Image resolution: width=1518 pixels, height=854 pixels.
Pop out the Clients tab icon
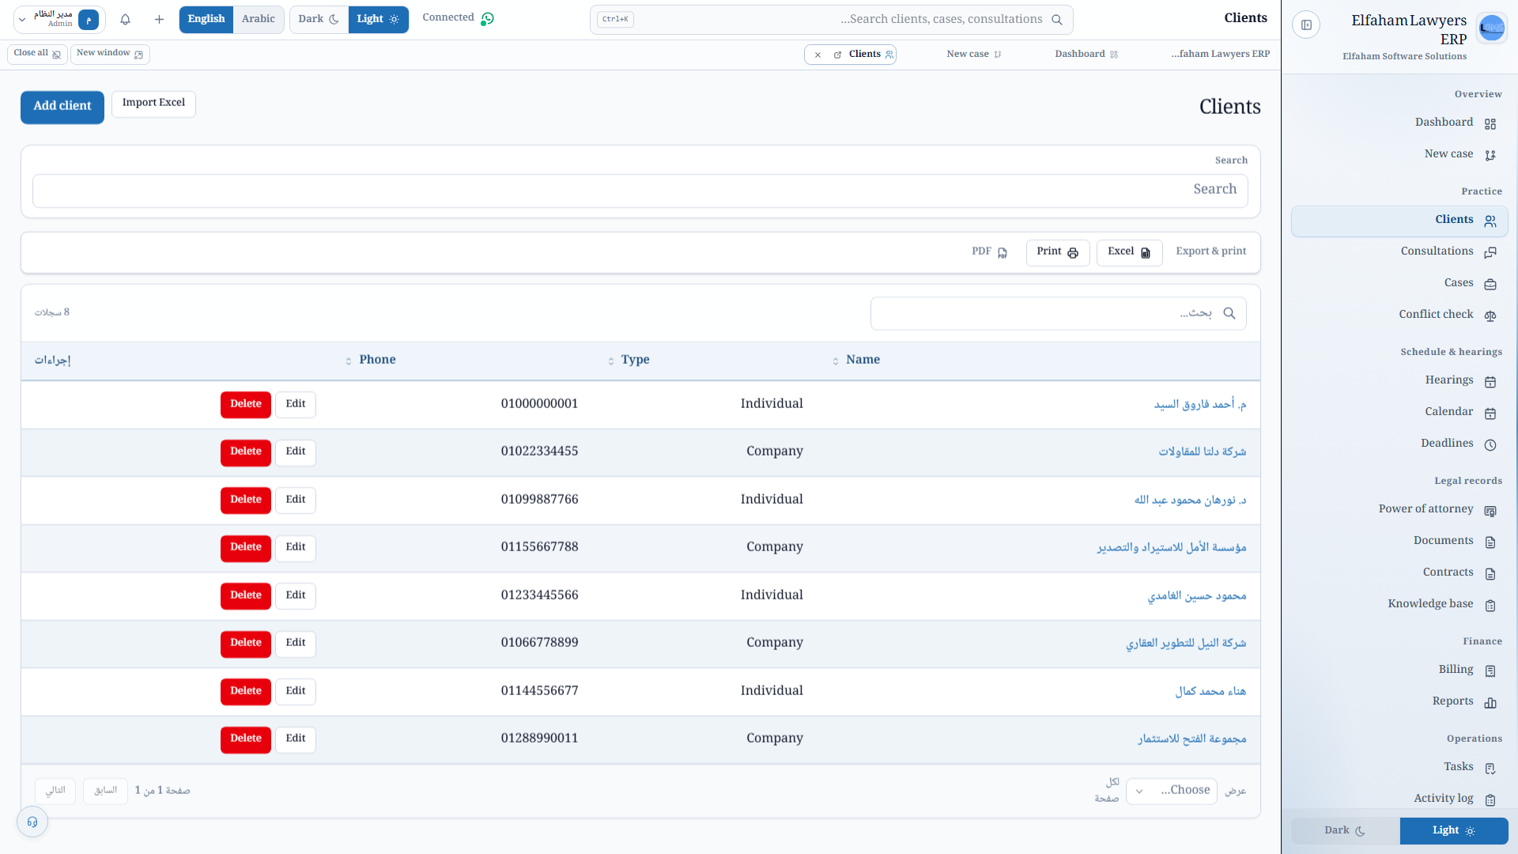837,55
